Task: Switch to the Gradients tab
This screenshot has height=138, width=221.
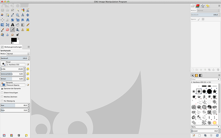Action: tap(201, 75)
